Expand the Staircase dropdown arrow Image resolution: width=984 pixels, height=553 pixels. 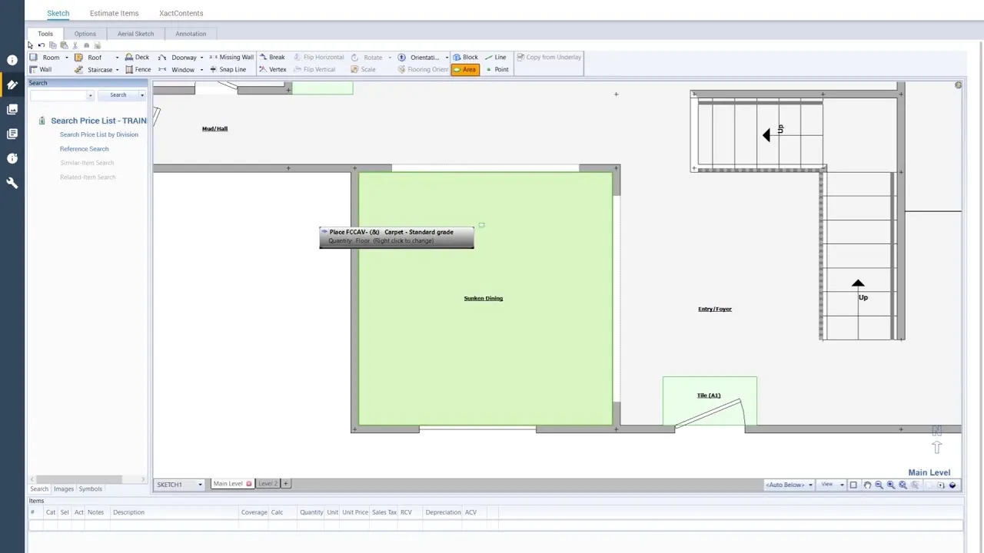[117, 70]
